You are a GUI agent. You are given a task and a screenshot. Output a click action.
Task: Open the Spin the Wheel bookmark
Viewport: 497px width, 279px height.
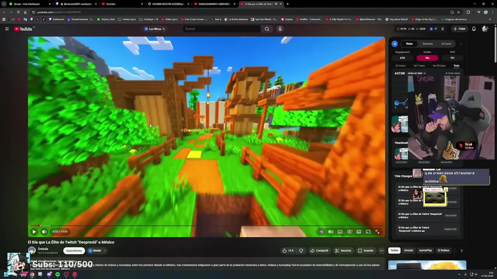(264, 19)
